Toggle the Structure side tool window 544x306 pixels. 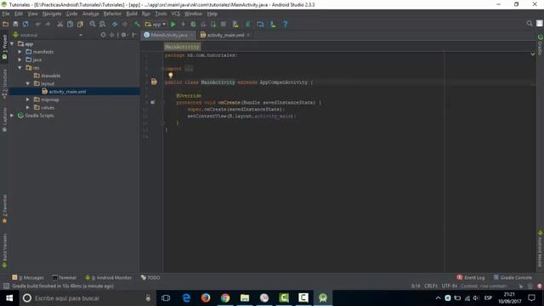pyautogui.click(x=4, y=83)
